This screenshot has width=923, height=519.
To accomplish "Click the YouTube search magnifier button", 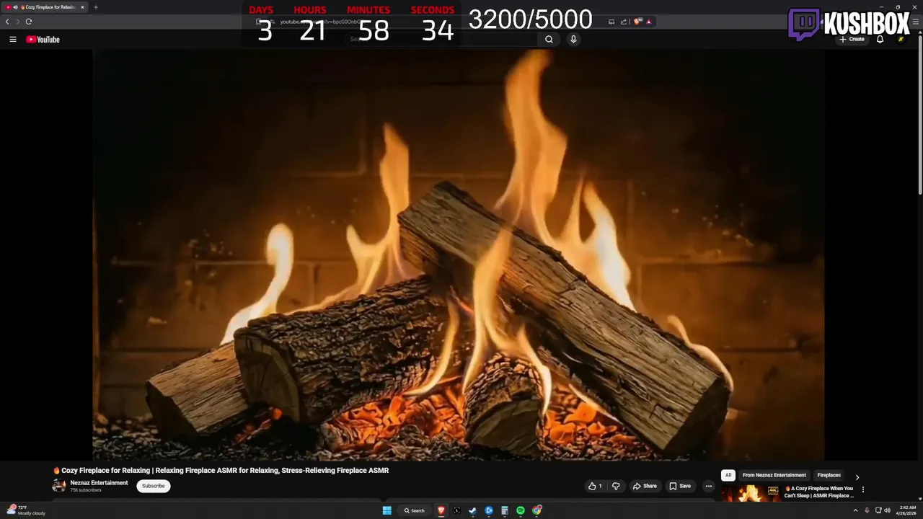I will [549, 40].
